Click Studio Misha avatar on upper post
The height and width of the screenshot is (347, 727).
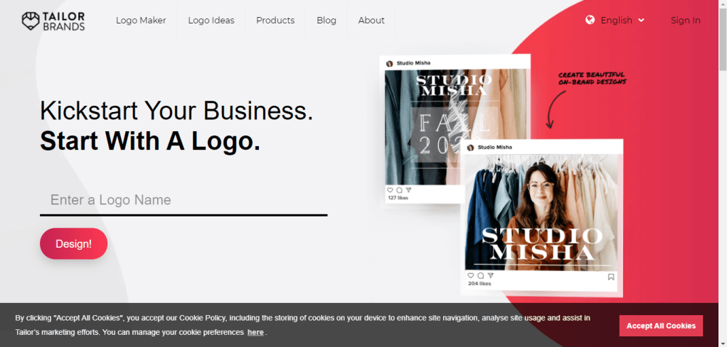(390, 63)
